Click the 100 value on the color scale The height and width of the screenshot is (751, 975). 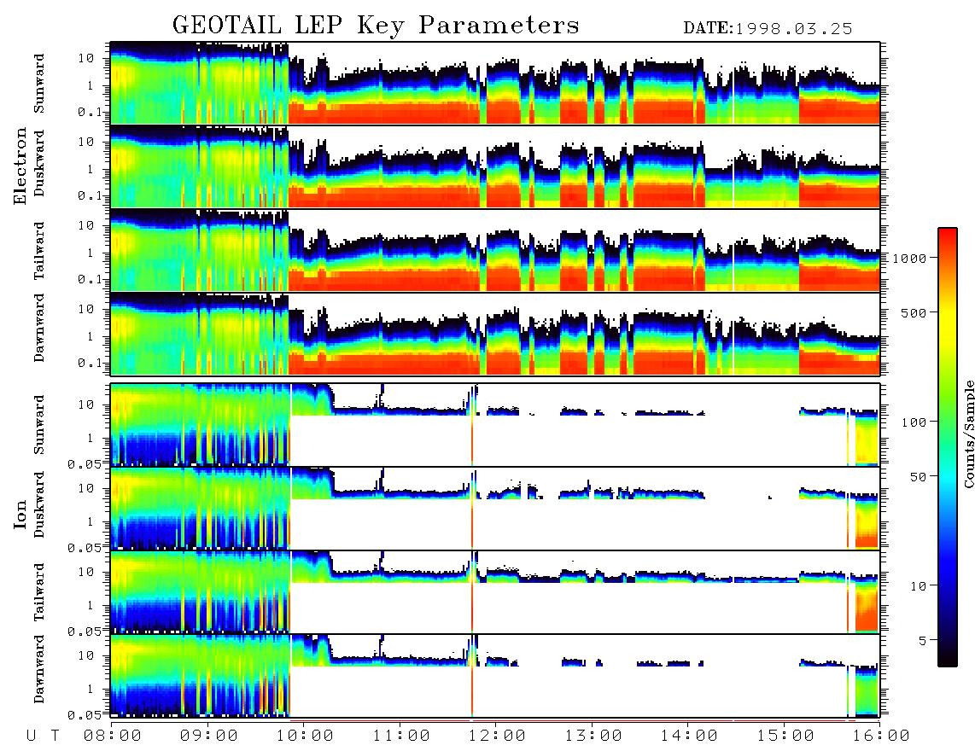coord(914,422)
